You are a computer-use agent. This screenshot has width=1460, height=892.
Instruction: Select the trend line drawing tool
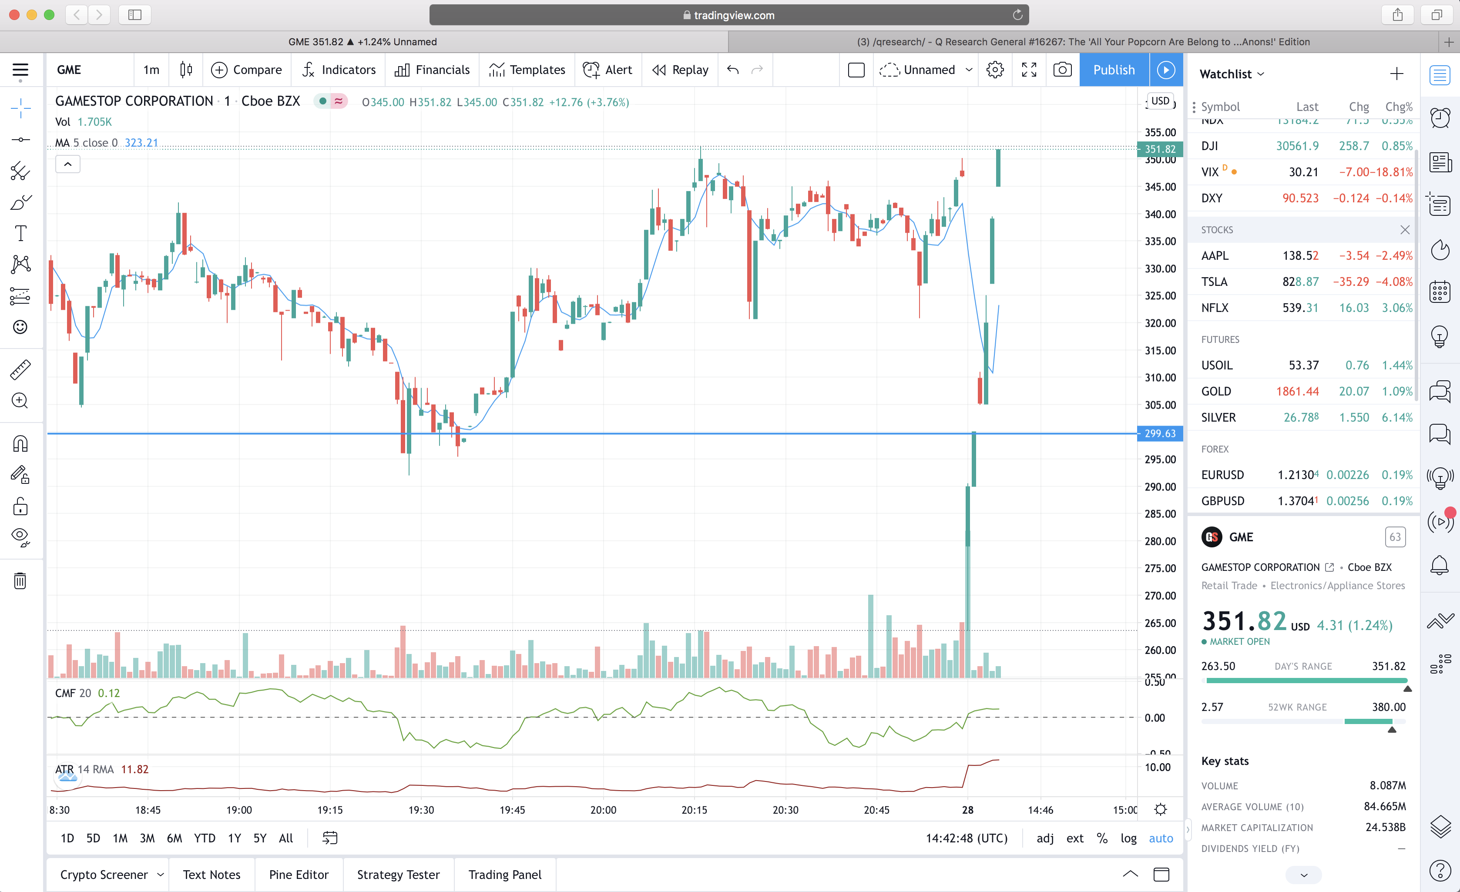pyautogui.click(x=20, y=140)
